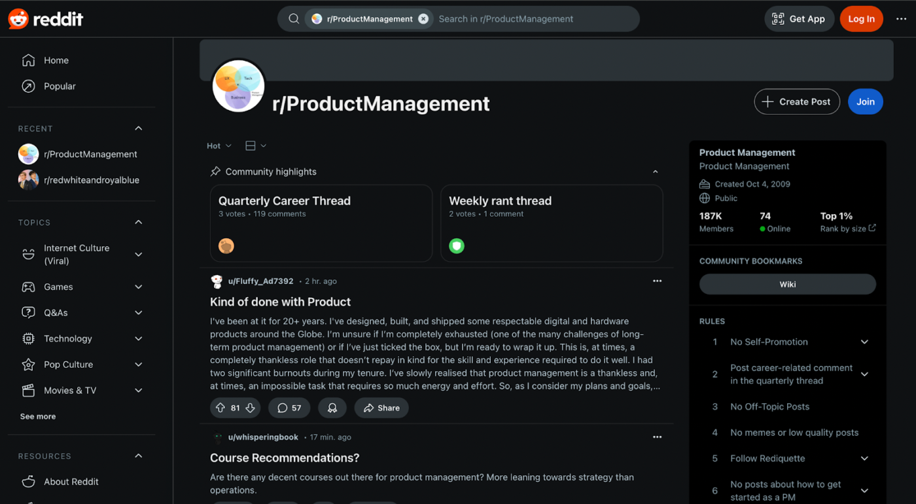Click the Get App QR button
Screen dimensions: 916x504
point(799,19)
